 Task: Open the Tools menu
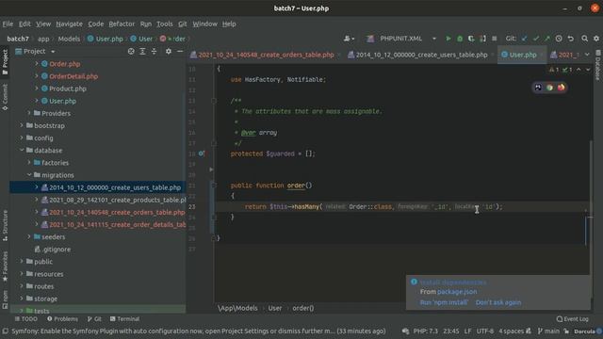tap(165, 24)
